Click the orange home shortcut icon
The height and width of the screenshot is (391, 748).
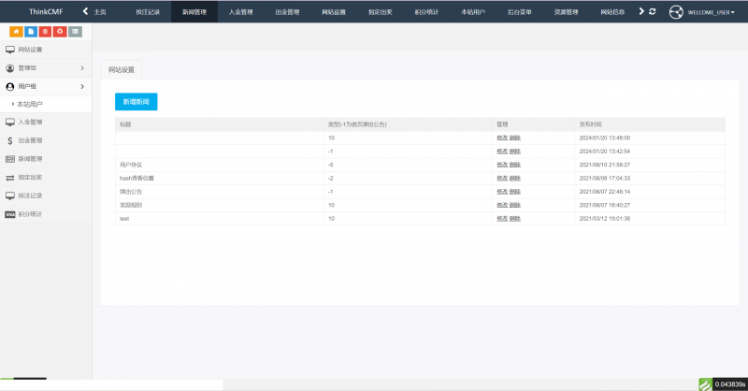[16, 31]
